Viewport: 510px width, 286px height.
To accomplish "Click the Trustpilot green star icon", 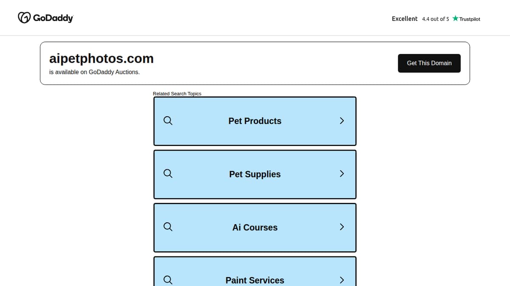I will click(x=455, y=18).
